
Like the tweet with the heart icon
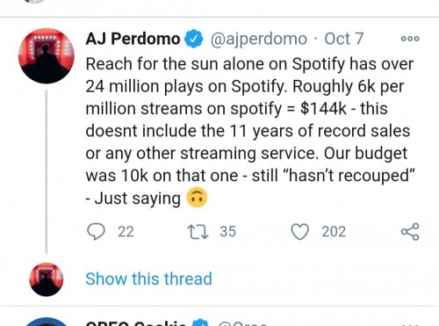[x=299, y=232]
